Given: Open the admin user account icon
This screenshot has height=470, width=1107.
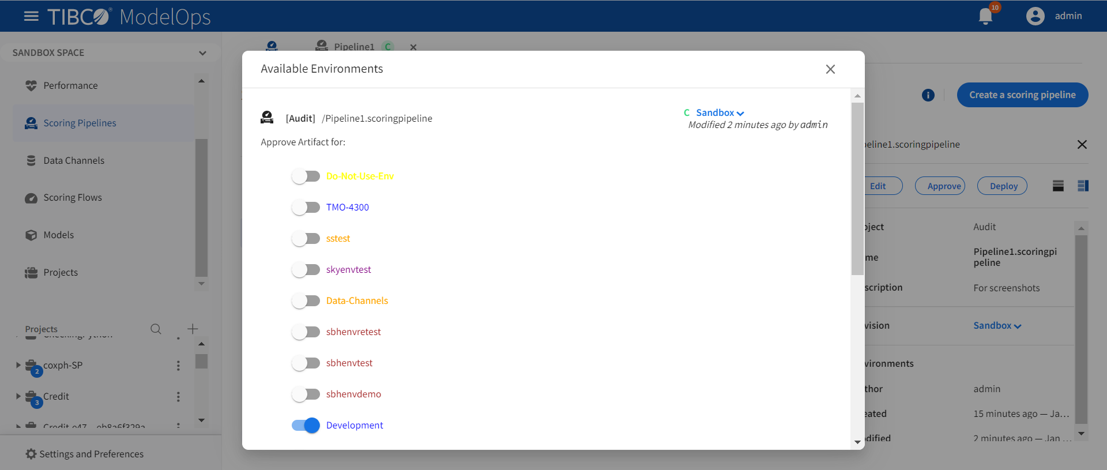Looking at the screenshot, I should [x=1036, y=16].
